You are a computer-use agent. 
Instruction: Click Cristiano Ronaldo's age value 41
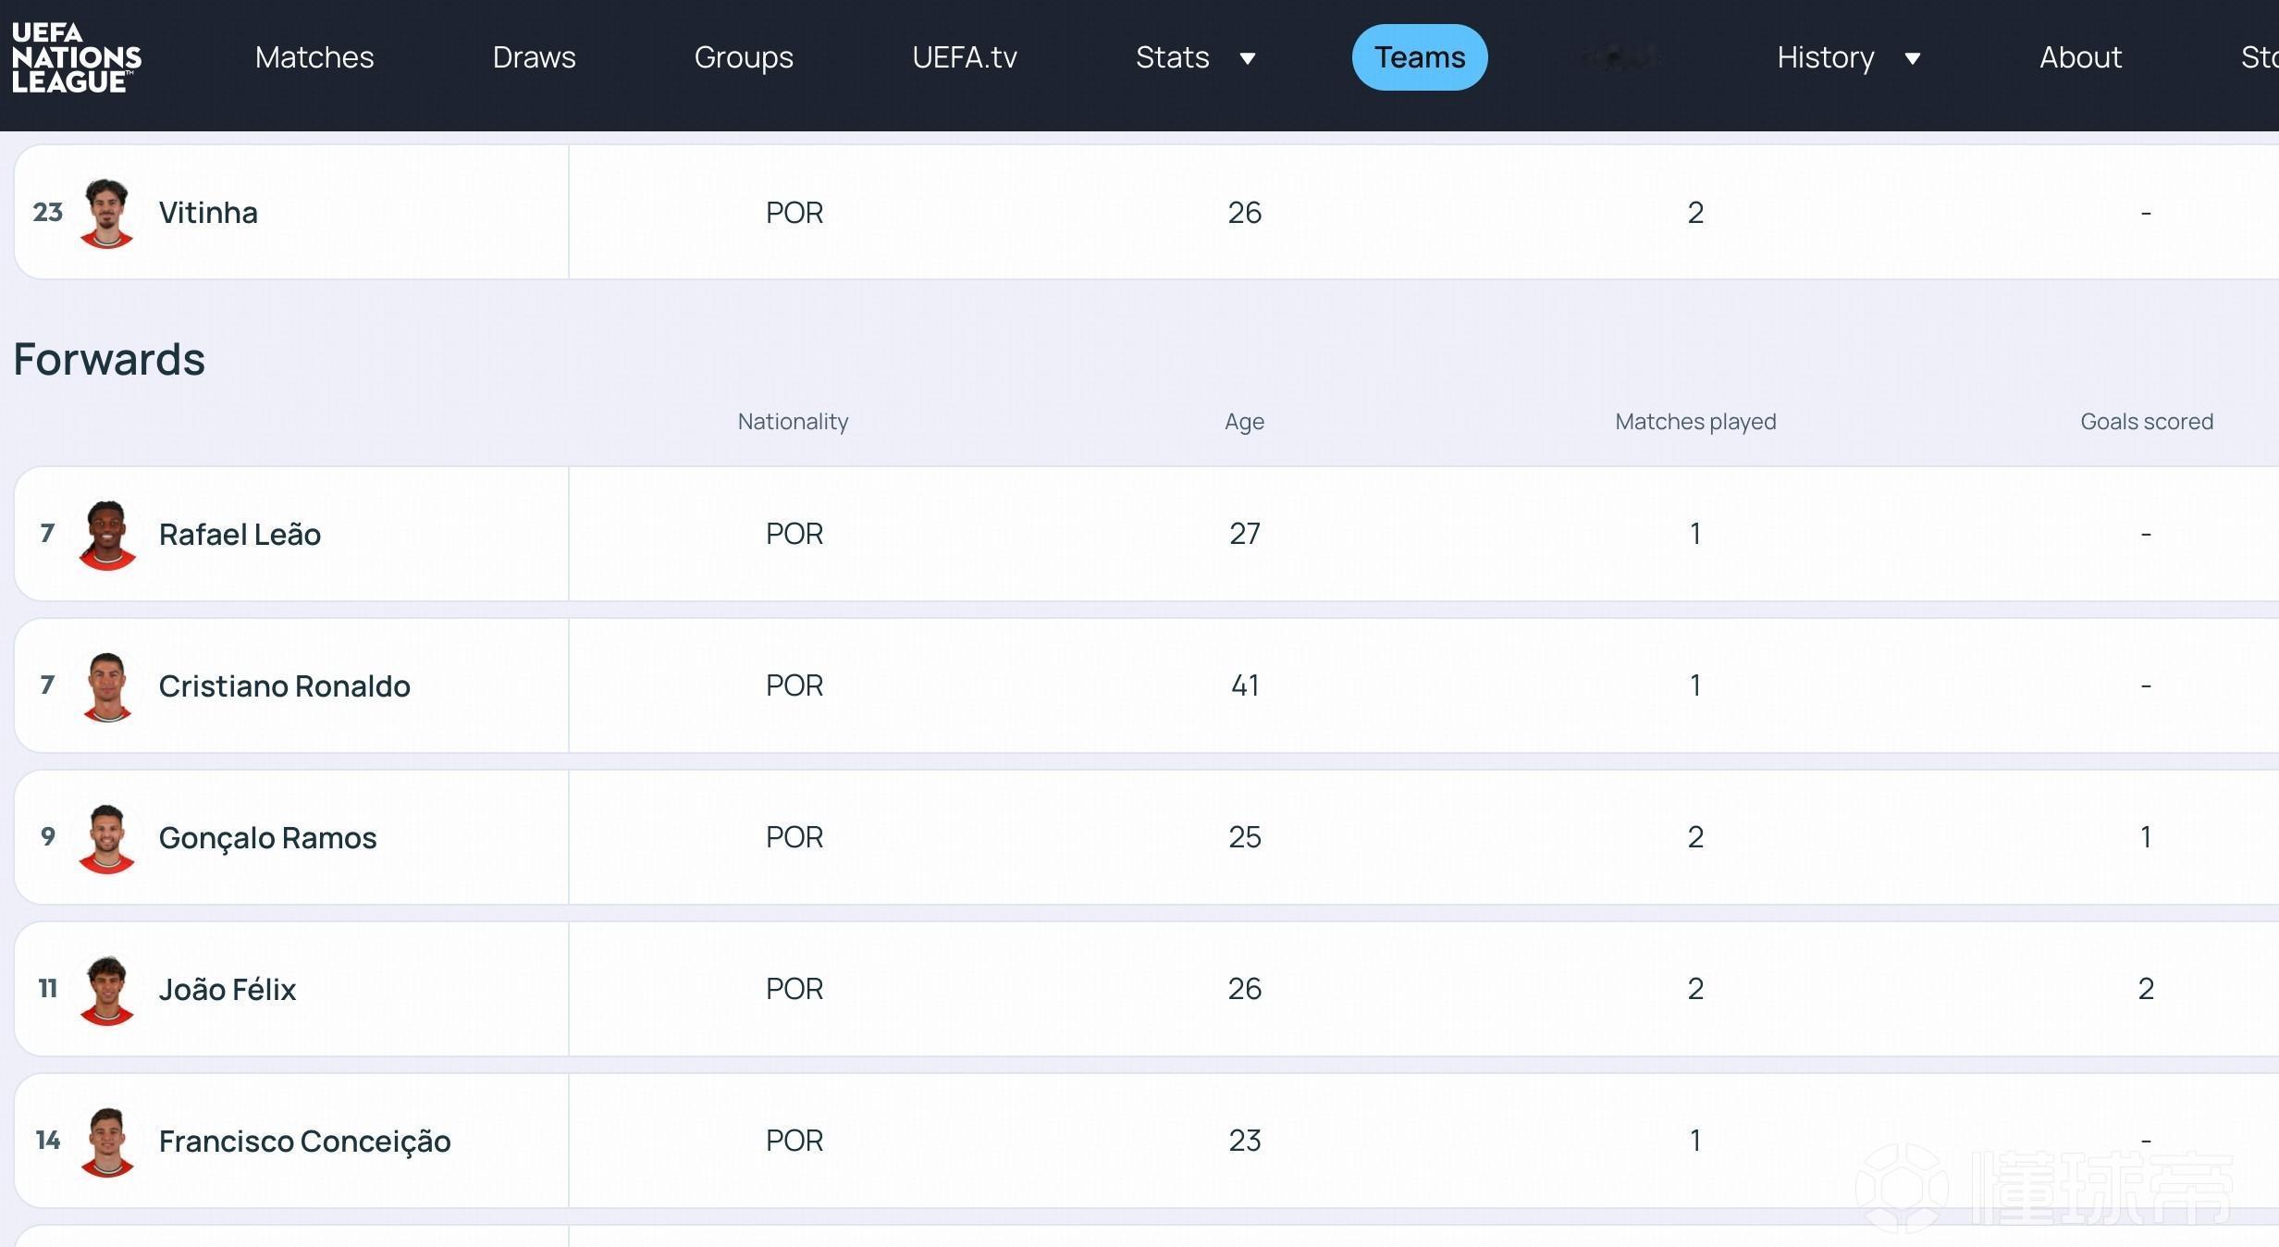coord(1245,685)
